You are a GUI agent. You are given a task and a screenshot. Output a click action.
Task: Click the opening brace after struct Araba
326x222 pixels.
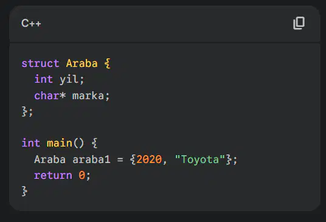click(107, 63)
